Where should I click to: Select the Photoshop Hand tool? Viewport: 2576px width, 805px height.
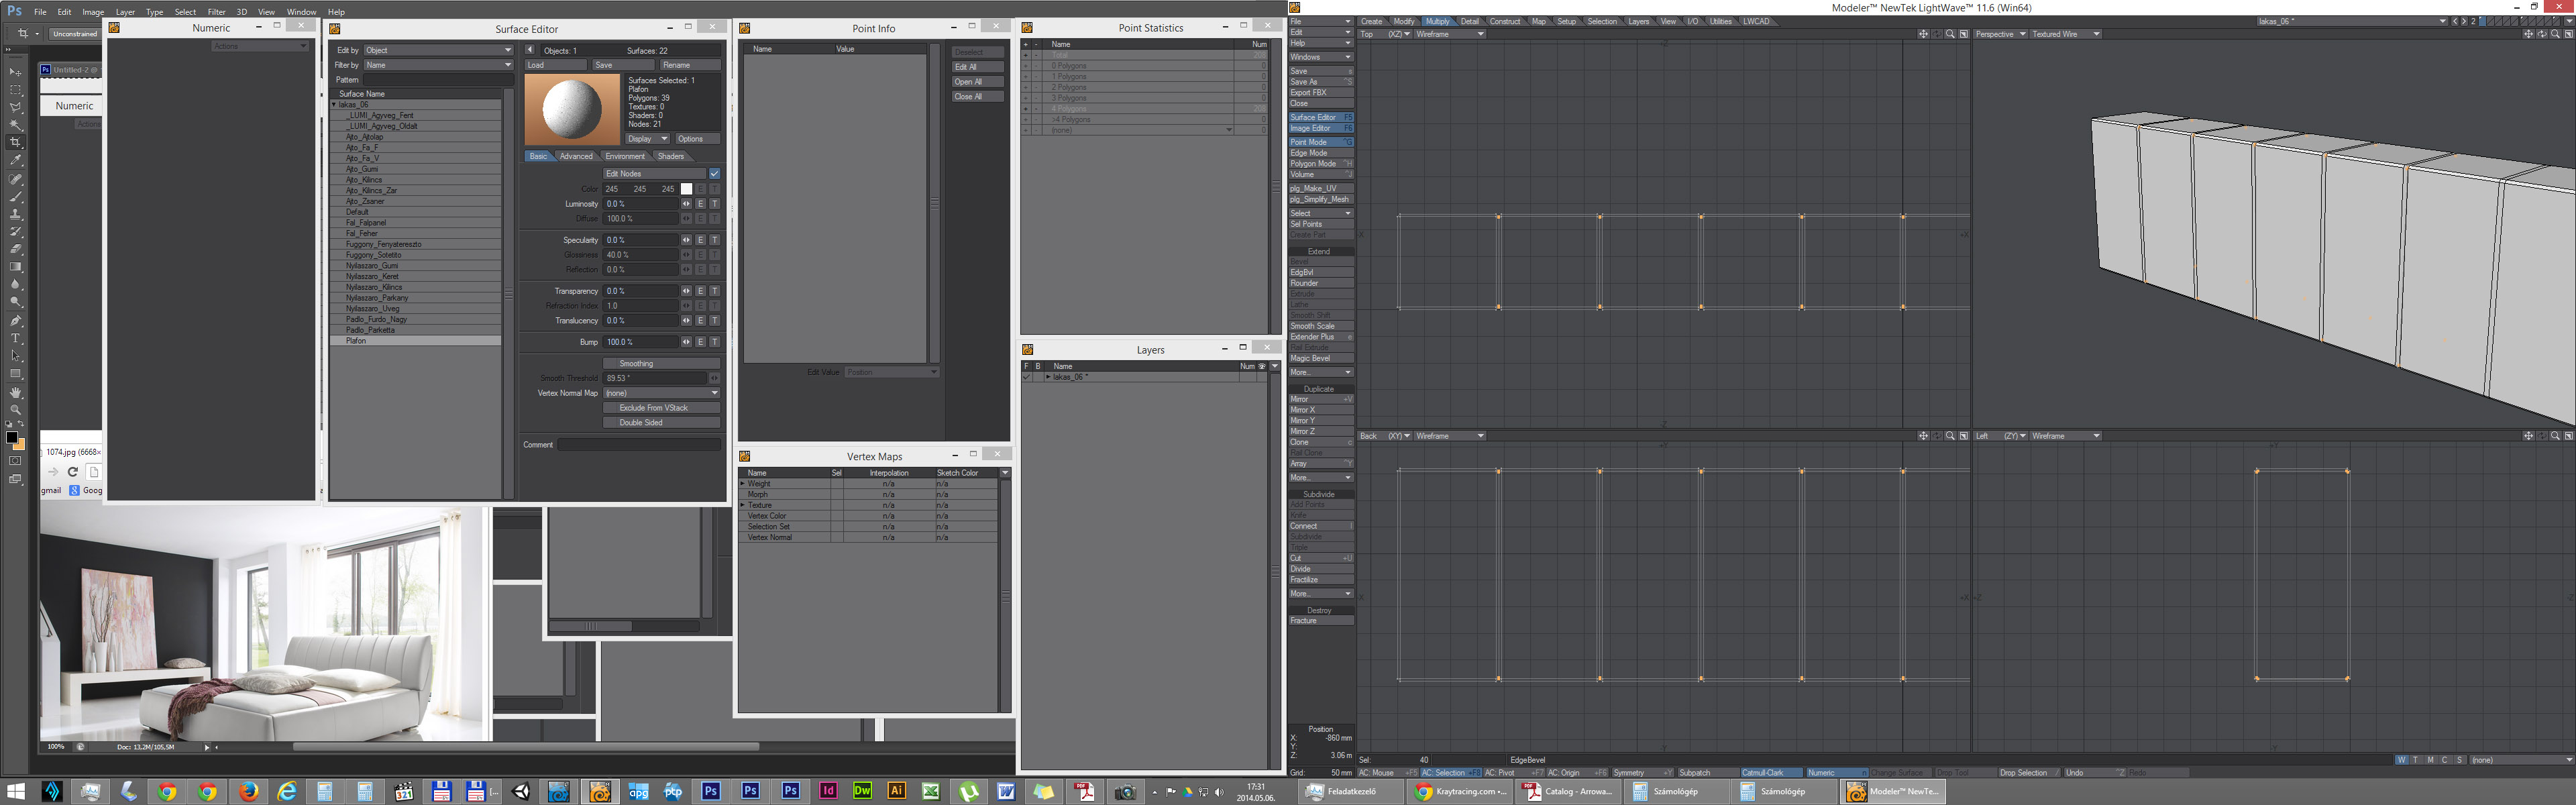15,393
